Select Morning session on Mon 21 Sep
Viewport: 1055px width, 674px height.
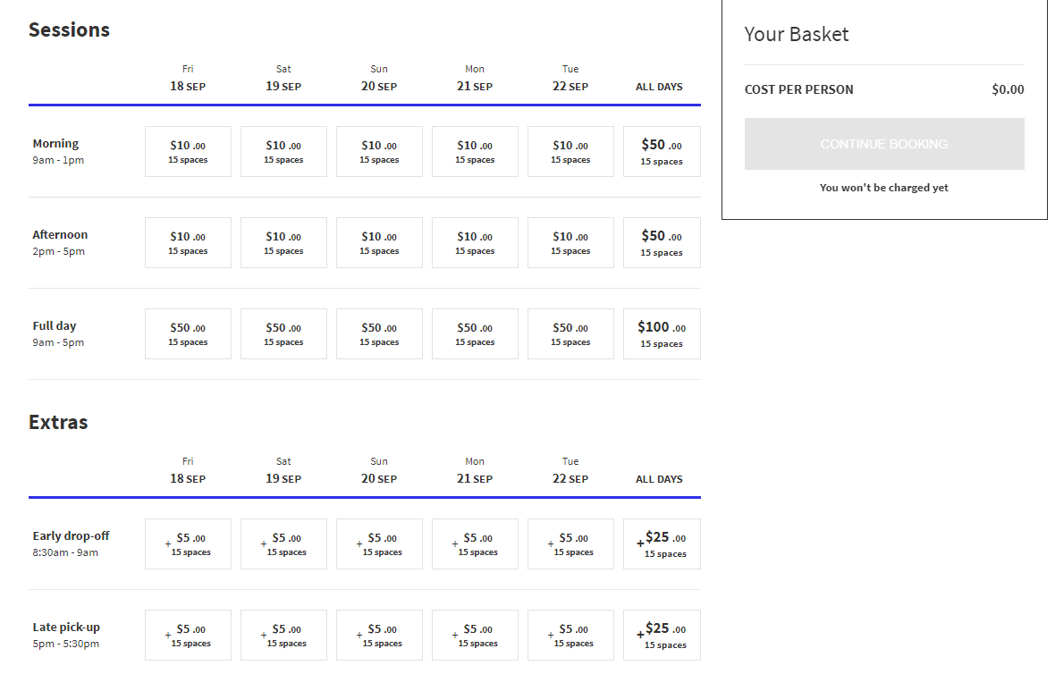click(x=475, y=151)
